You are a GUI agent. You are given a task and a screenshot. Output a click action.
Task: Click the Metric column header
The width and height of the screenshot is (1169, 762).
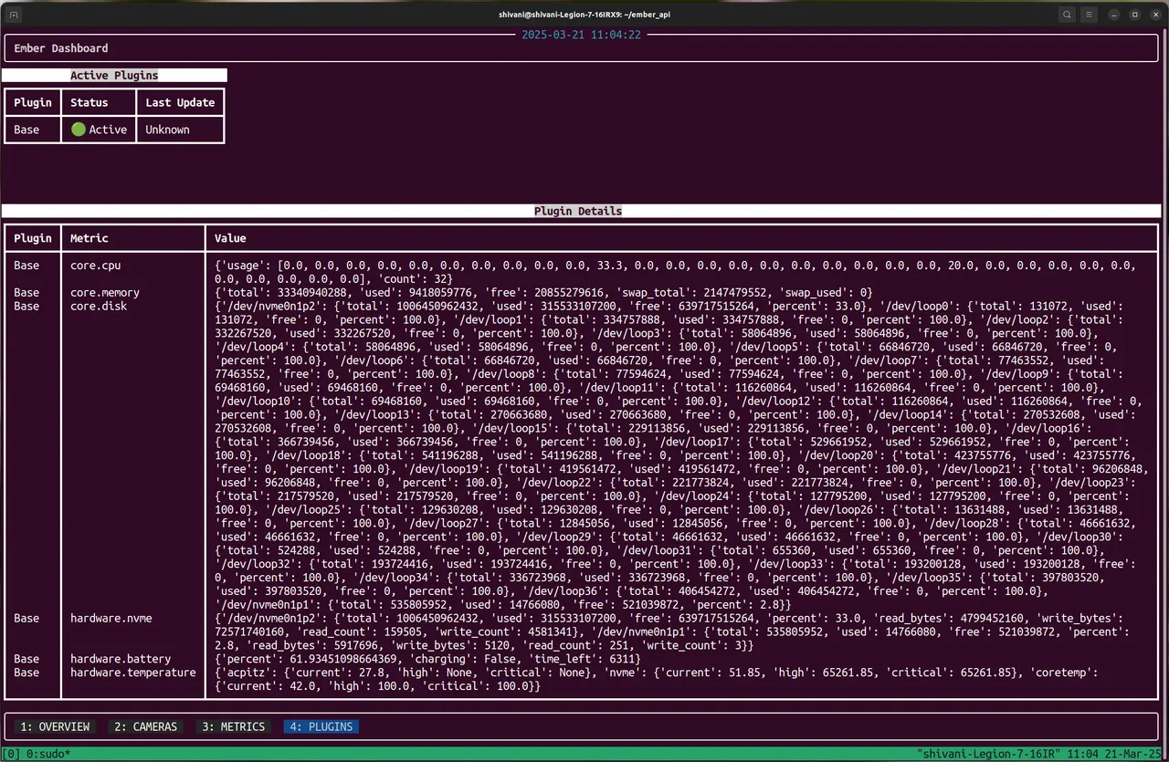click(90, 238)
